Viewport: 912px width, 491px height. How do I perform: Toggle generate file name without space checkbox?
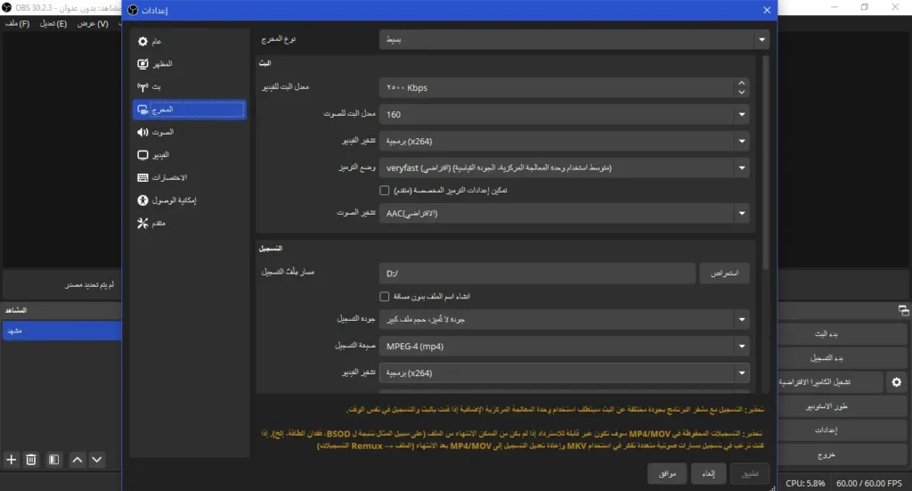tap(385, 297)
